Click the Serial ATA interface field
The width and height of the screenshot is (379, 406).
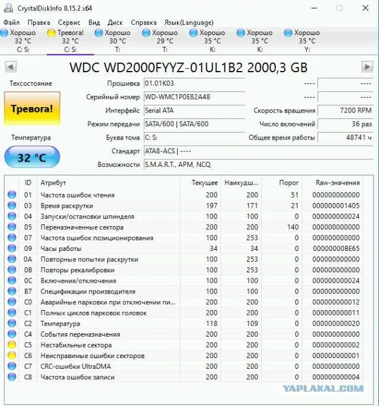194,110
